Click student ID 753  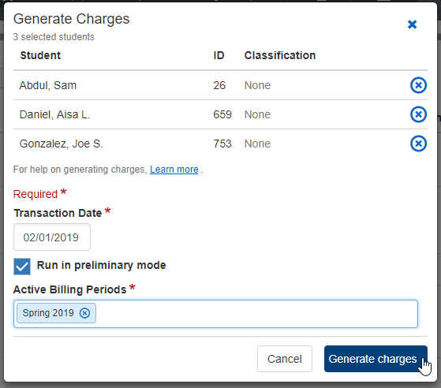point(222,144)
